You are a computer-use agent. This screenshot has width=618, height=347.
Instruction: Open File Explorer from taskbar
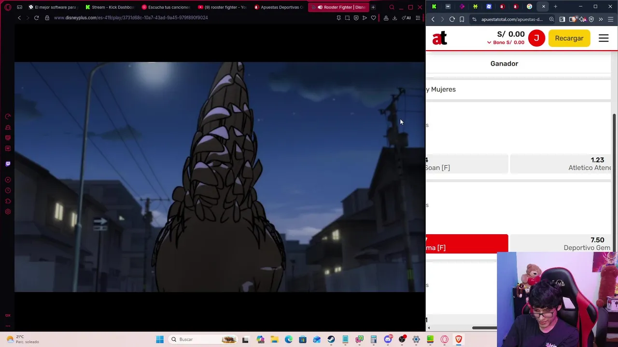click(274, 339)
